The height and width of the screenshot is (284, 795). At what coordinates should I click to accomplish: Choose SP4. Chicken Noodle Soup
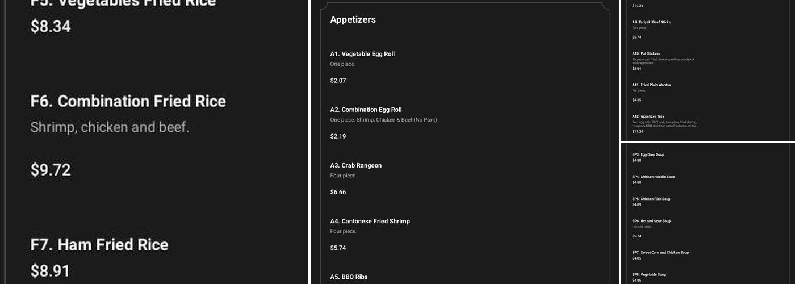pyautogui.click(x=653, y=177)
